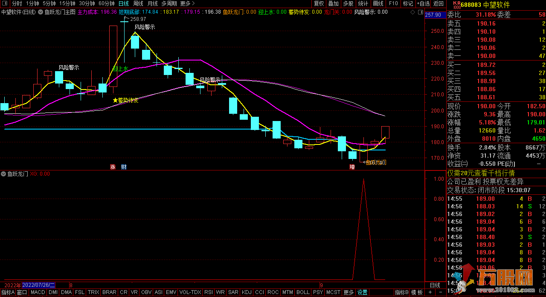Viewport: 546px width, 297px height.
Task: Expand the 收益(三) earnings quarter selector
Action: click(x=458, y=163)
